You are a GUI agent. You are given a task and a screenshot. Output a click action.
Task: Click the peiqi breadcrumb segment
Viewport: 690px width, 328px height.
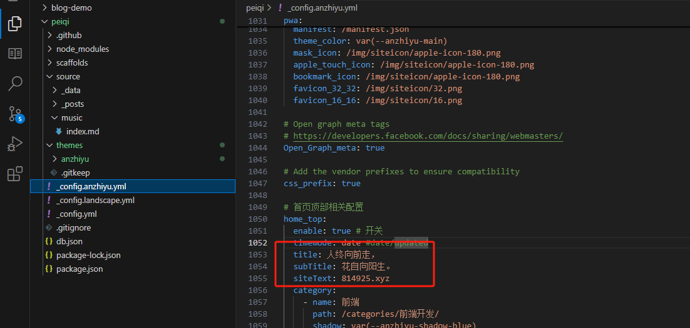tap(255, 8)
